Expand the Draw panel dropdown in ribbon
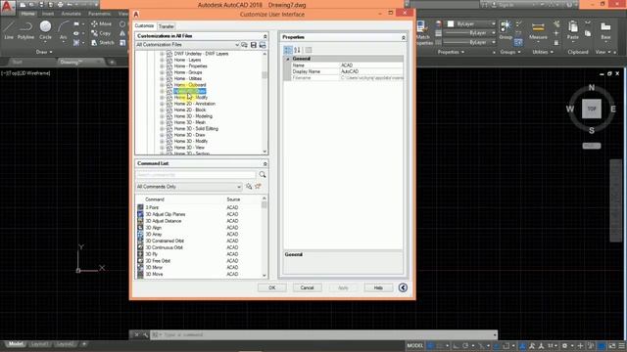Image resolution: width=627 pixels, height=352 pixels. (x=44, y=52)
